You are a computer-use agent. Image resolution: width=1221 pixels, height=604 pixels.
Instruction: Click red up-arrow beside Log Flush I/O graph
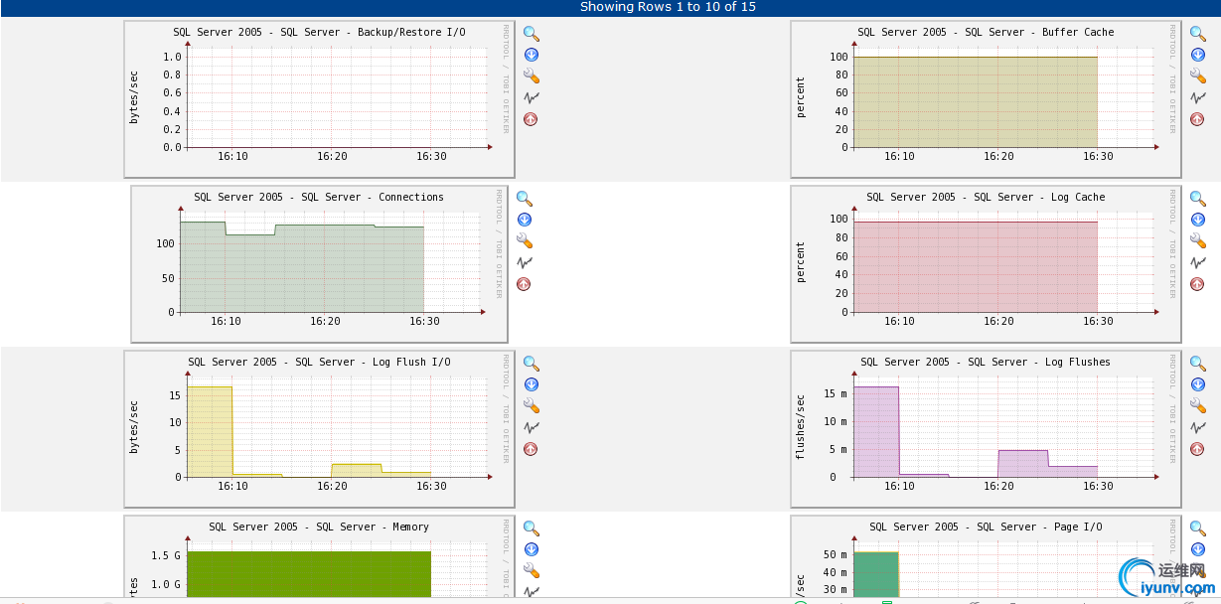532,449
